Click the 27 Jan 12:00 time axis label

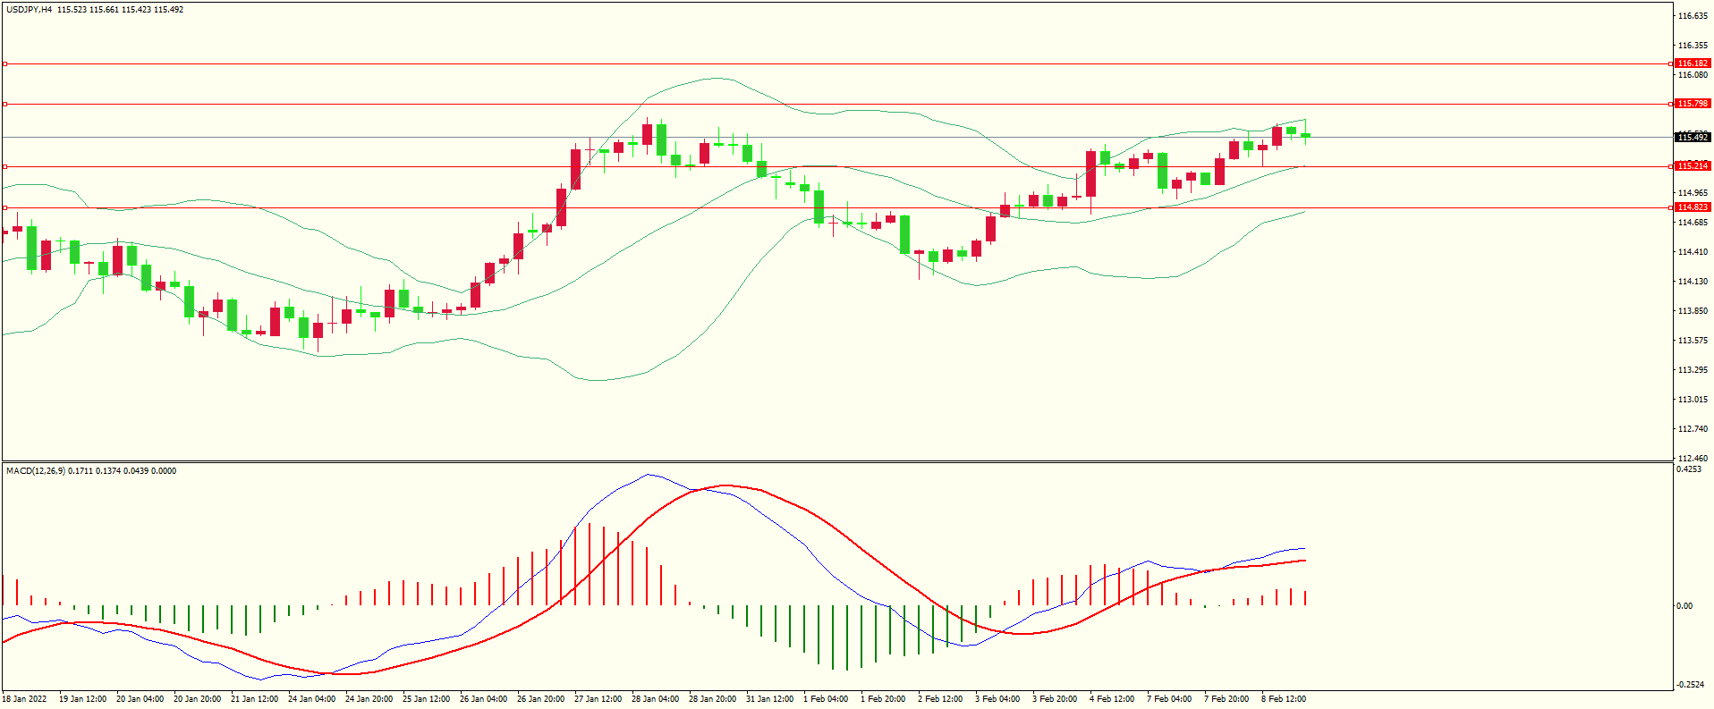(x=598, y=699)
